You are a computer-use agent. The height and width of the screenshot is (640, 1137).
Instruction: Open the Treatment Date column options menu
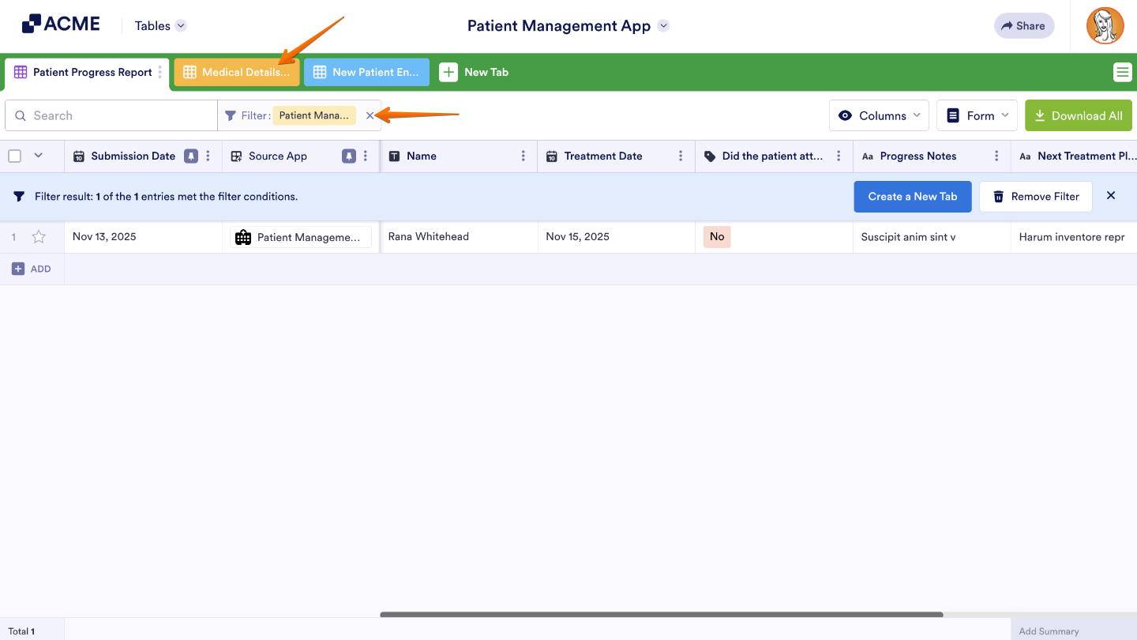tap(681, 156)
